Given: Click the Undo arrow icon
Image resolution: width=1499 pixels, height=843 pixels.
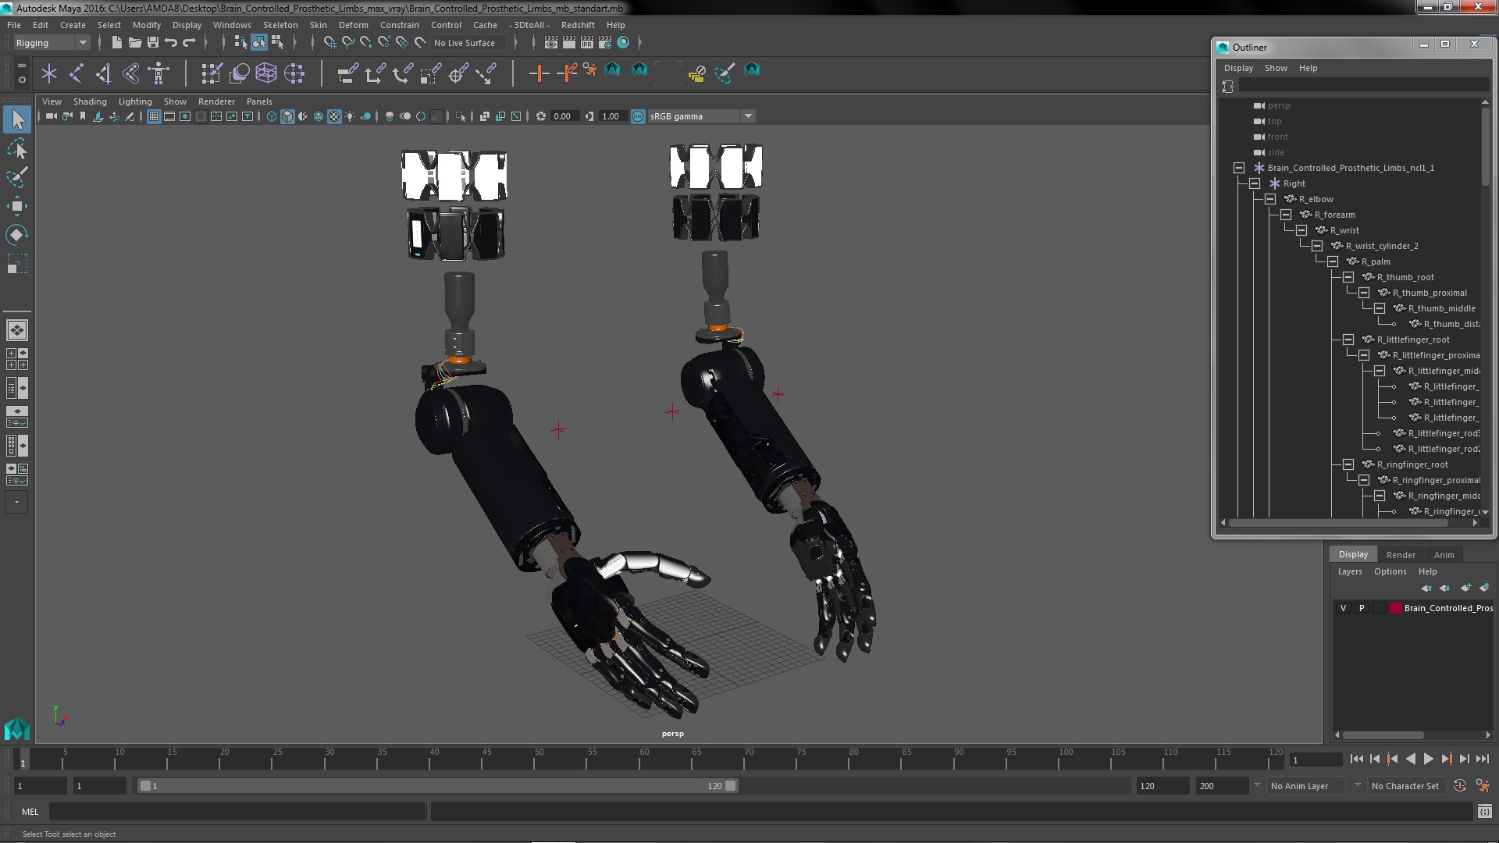Looking at the screenshot, I should [171, 43].
